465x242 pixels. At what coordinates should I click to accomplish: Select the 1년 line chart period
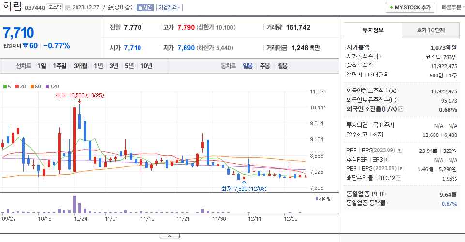pyautogui.click(x=98, y=66)
